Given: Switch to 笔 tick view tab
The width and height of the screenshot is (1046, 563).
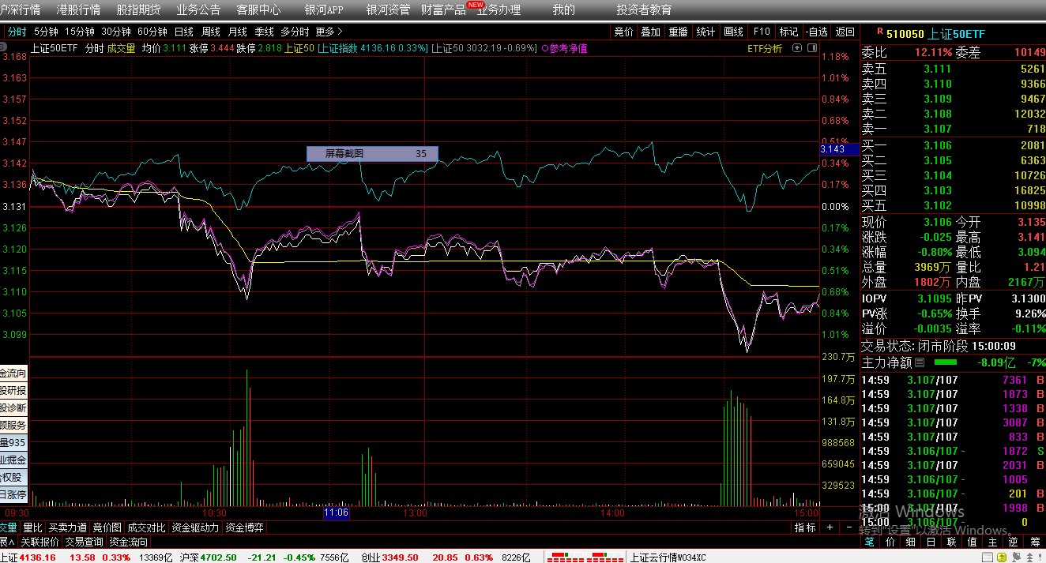Looking at the screenshot, I should [x=870, y=542].
